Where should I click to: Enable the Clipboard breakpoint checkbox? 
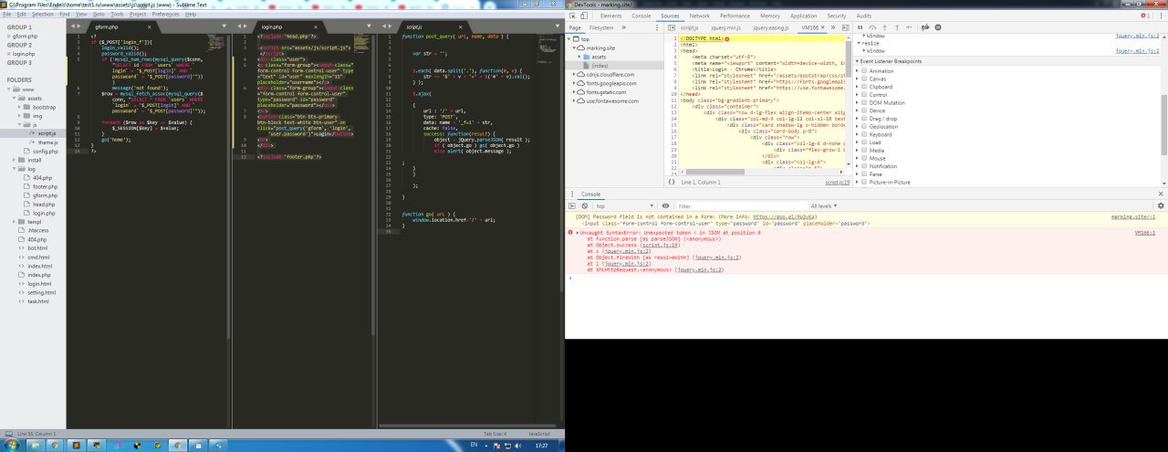pos(864,86)
